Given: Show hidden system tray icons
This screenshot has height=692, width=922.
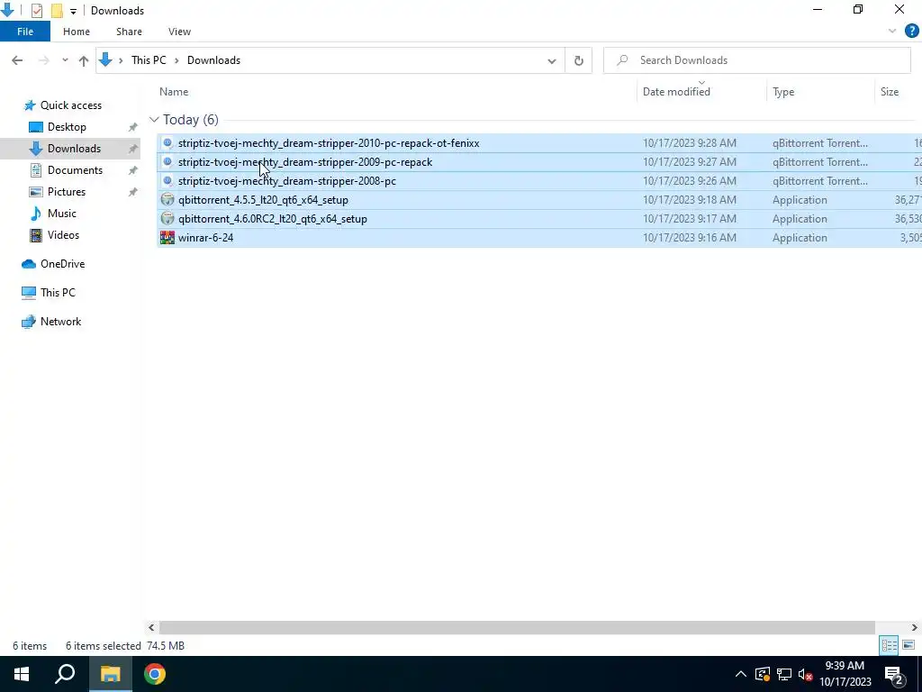Looking at the screenshot, I should tap(740, 674).
